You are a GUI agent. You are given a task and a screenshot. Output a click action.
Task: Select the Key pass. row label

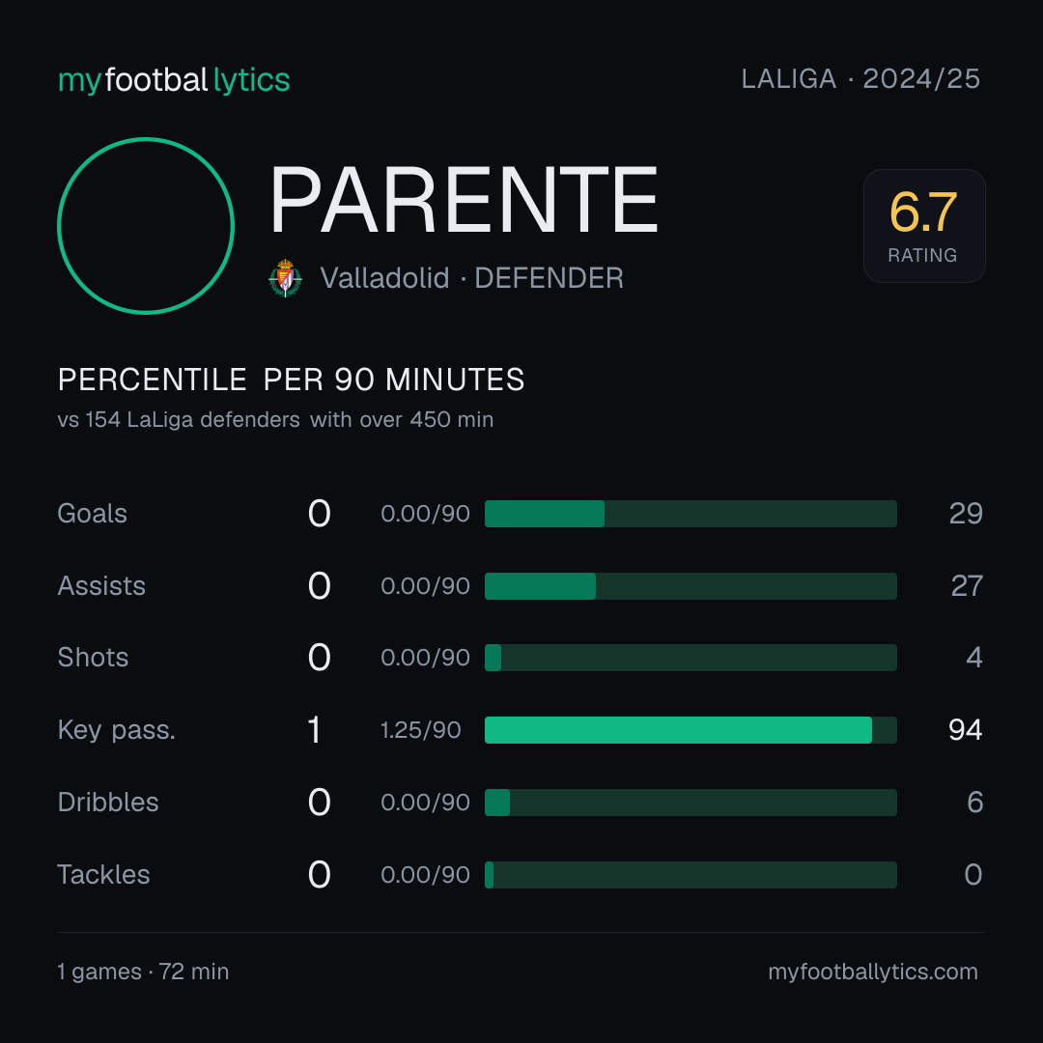(x=117, y=730)
